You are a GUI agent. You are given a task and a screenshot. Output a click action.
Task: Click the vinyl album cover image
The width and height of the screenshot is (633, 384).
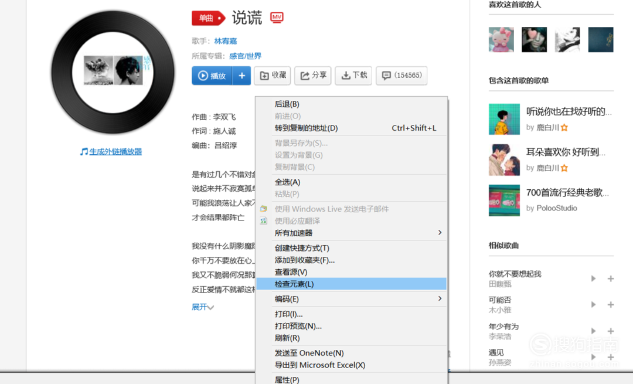[x=113, y=72]
